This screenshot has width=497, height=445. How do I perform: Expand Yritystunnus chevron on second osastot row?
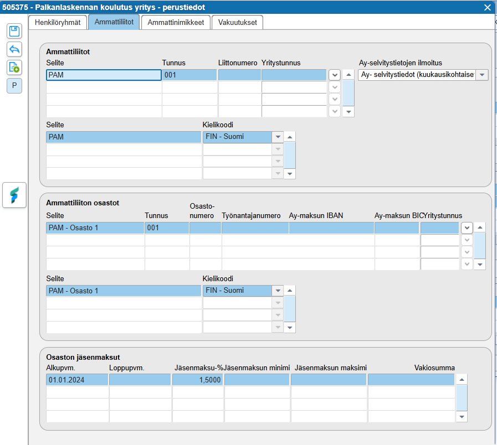467,240
